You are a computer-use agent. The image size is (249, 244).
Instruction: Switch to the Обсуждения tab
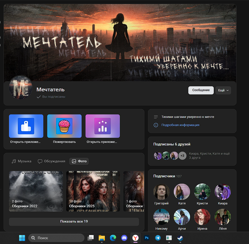coord(52,161)
